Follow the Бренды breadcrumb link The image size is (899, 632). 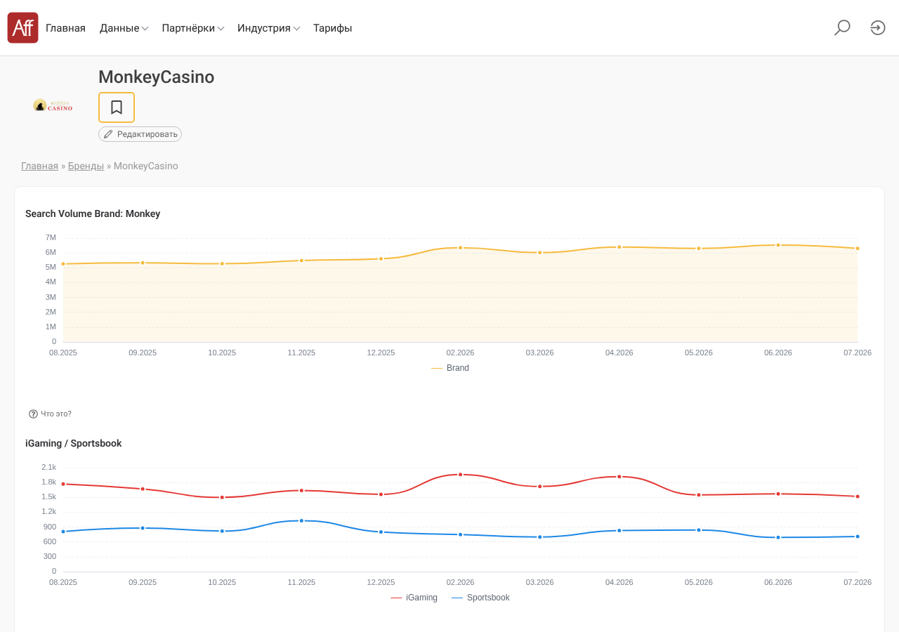tap(86, 166)
